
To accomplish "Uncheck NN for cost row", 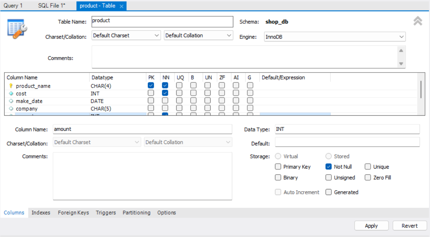I will [x=165, y=93].
